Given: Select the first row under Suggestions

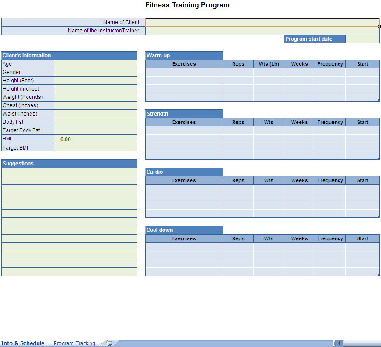Looking at the screenshot, I should 69,172.
